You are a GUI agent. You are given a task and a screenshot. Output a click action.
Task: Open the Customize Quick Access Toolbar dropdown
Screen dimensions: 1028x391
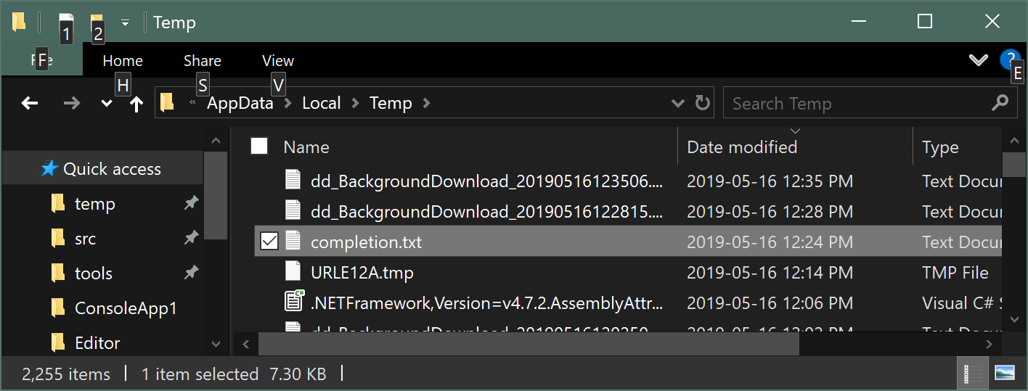[x=125, y=22]
